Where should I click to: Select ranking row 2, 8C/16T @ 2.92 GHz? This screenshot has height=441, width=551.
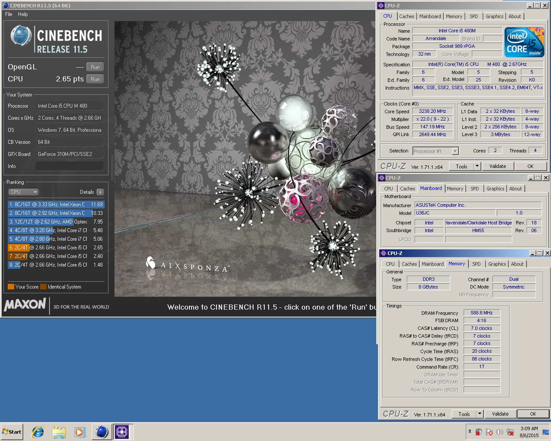[x=56, y=213]
